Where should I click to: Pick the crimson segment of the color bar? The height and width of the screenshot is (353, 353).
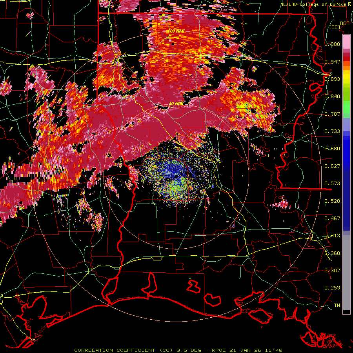[346, 55]
